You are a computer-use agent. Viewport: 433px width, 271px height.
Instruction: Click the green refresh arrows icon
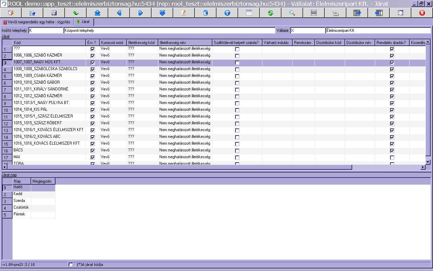271,13
